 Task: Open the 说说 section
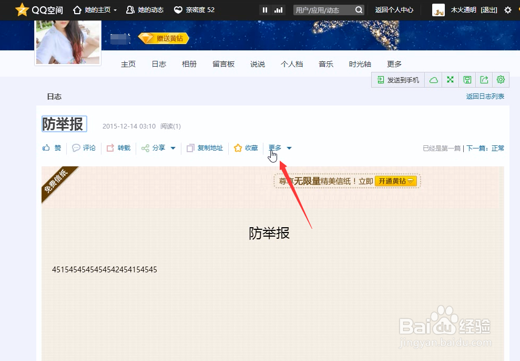pos(257,63)
